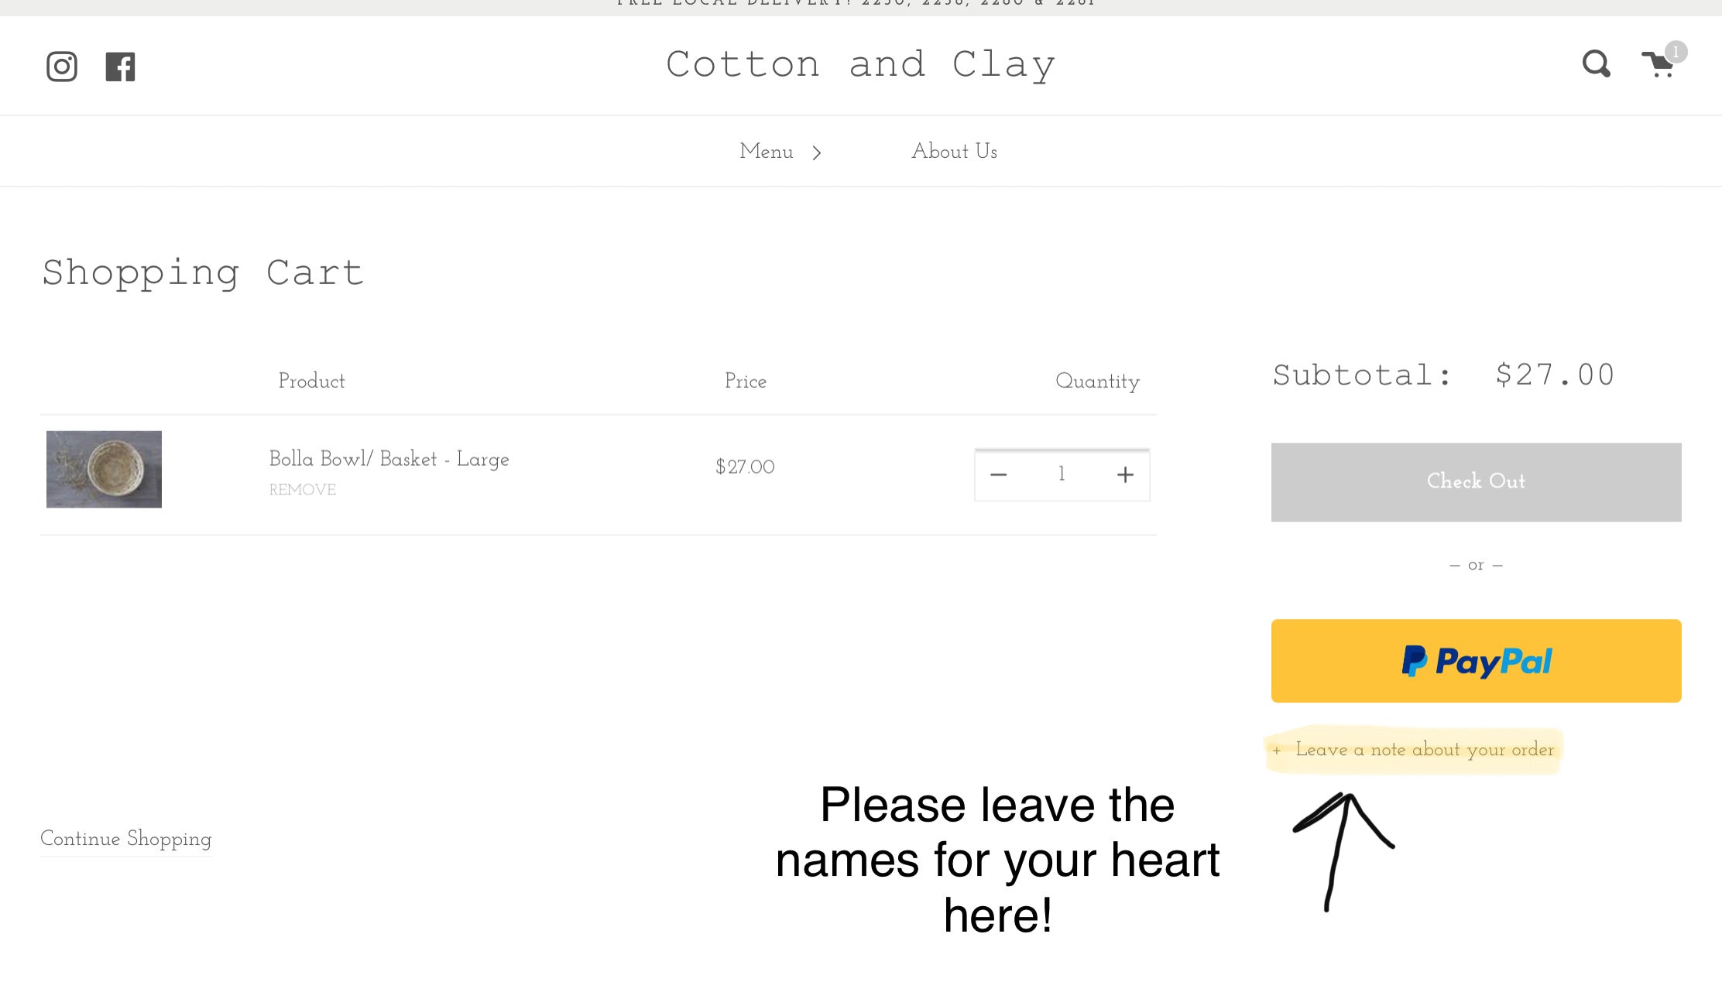Decrease quantity with the minus button

pos(999,474)
